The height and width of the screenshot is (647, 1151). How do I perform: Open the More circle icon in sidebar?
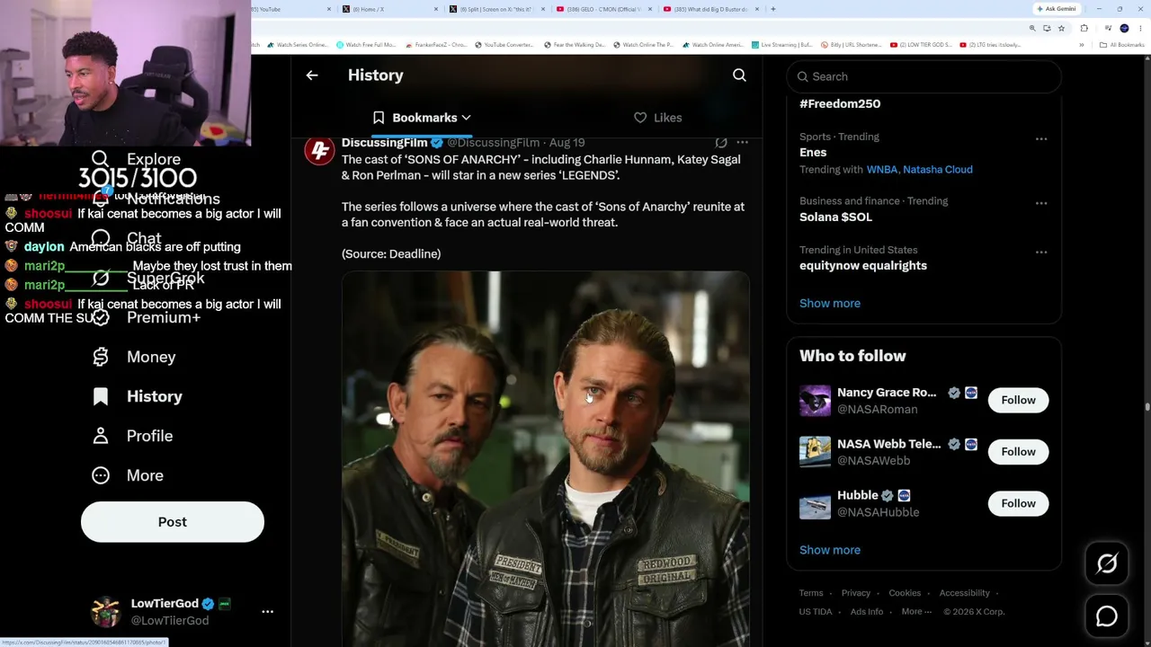click(x=100, y=475)
